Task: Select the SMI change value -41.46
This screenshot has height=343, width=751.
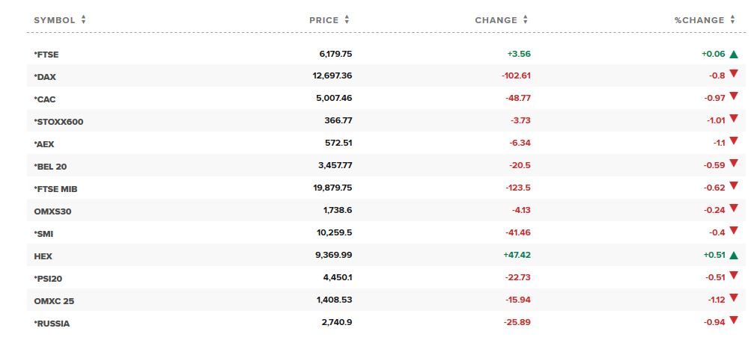Action: point(518,232)
